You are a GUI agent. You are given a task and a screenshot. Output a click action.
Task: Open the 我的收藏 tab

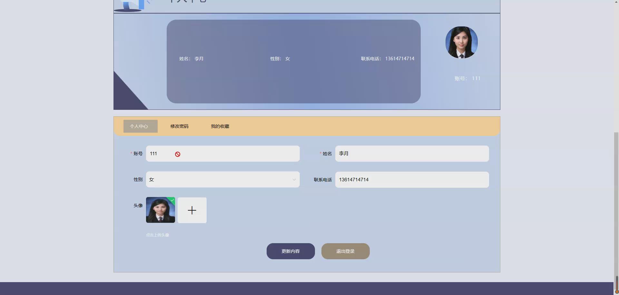(x=220, y=126)
